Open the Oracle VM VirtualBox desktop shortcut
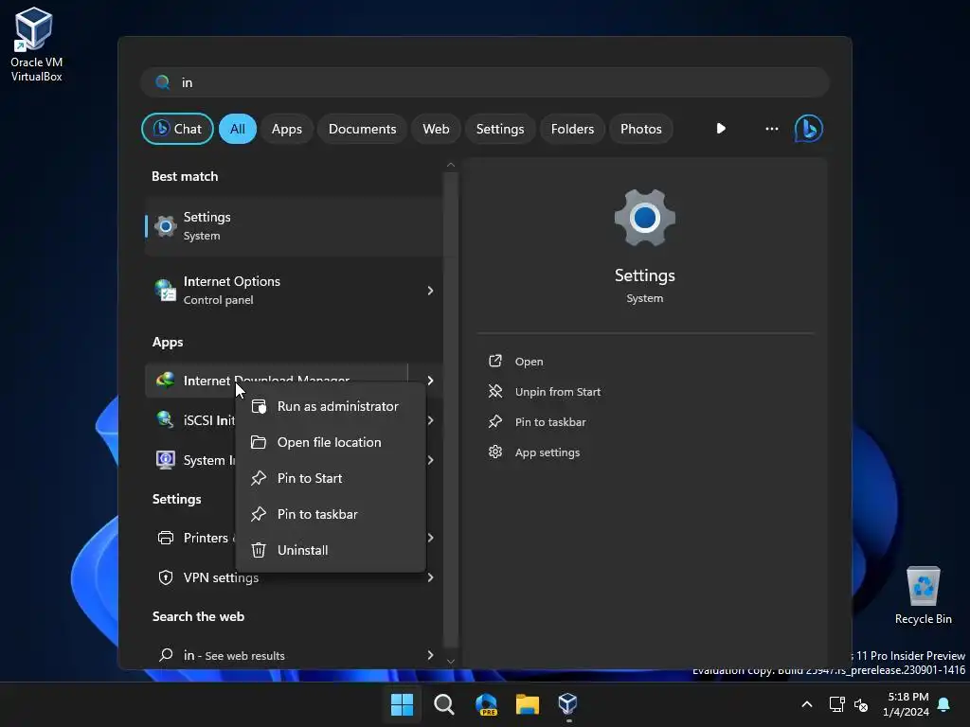 pyautogui.click(x=35, y=44)
